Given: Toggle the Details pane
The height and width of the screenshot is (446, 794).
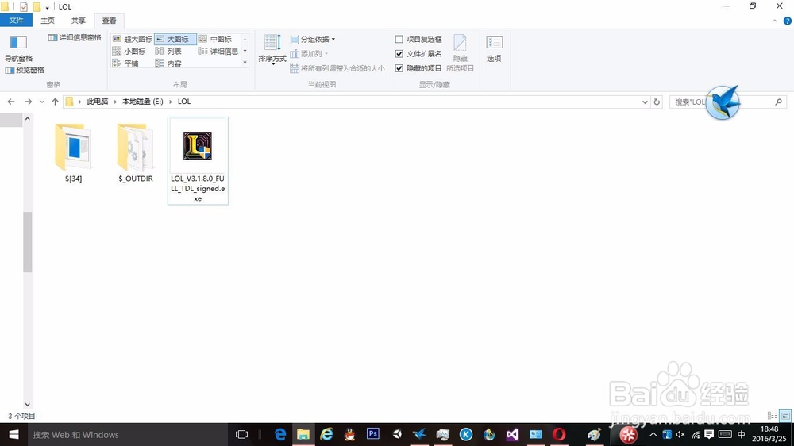Looking at the screenshot, I should click(x=75, y=37).
